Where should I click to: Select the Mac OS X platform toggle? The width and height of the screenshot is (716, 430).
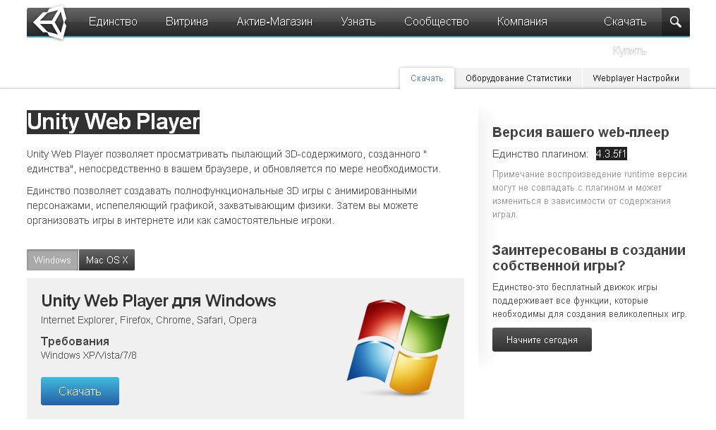point(107,260)
